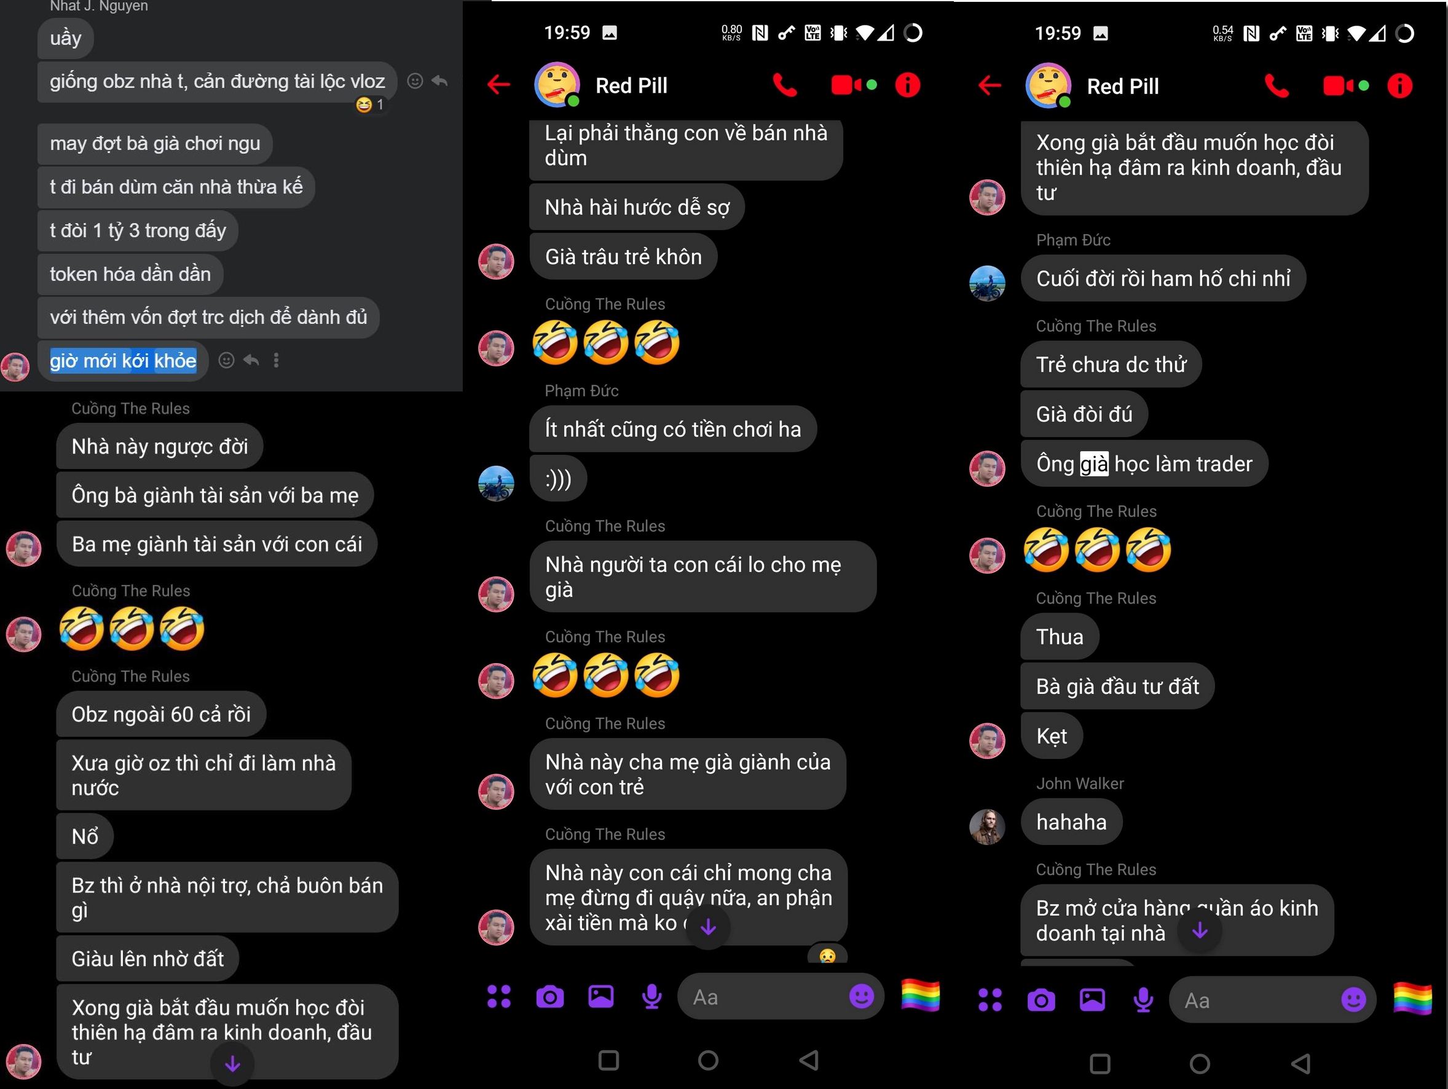Open photo gallery in right chat toolbar
The image size is (1448, 1089).
click(x=1092, y=999)
